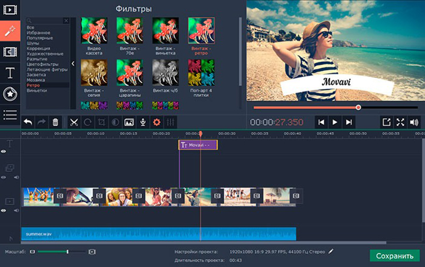
Task: Clear the filter search with X
Action: click(66, 21)
